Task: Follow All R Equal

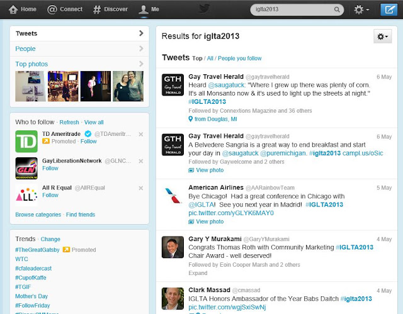Action: pyautogui.click(x=50, y=195)
